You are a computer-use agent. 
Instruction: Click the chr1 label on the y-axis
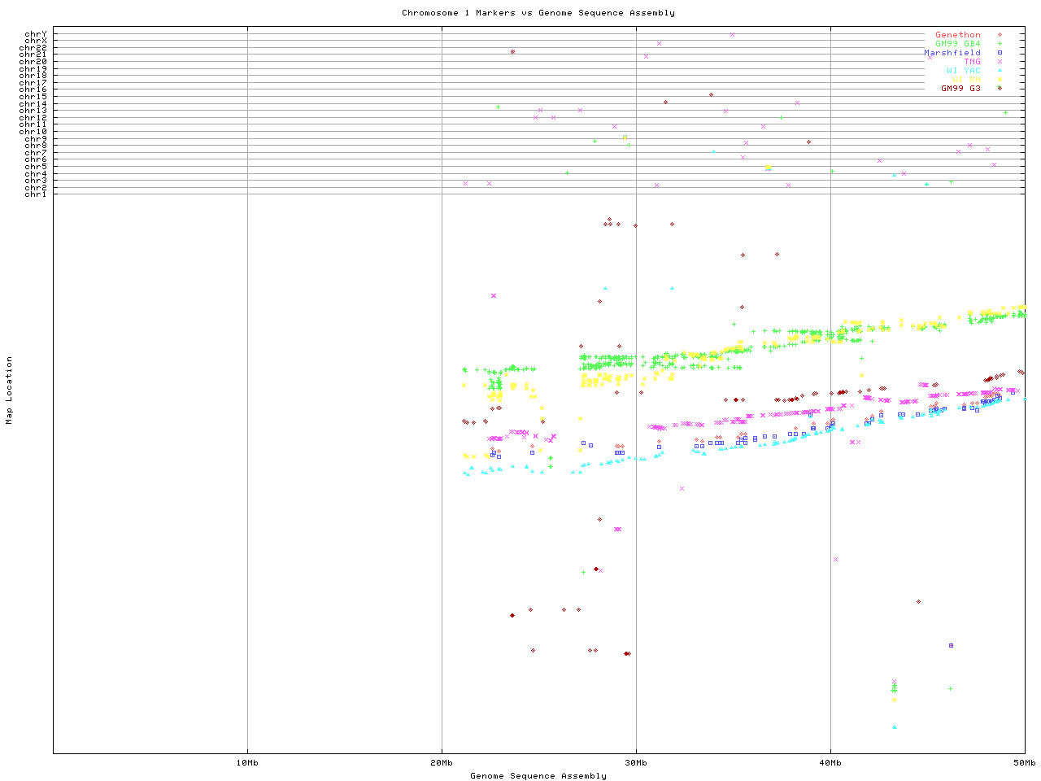coord(36,194)
